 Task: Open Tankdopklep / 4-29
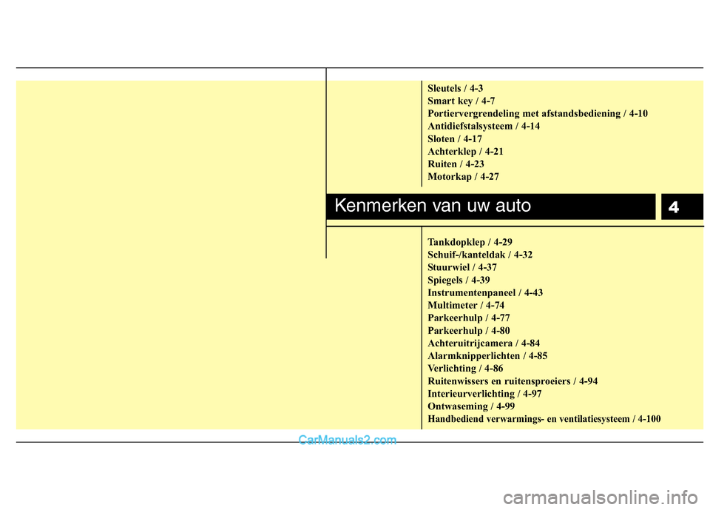(470, 242)
